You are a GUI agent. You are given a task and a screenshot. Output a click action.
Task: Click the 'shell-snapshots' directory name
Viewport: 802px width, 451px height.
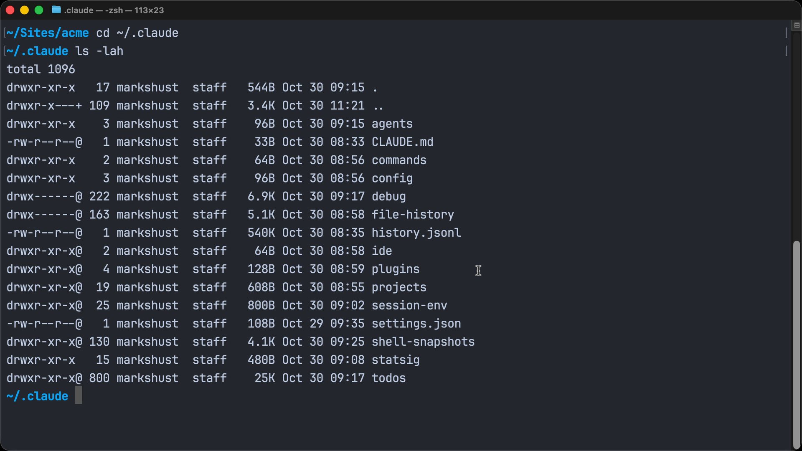(423, 342)
